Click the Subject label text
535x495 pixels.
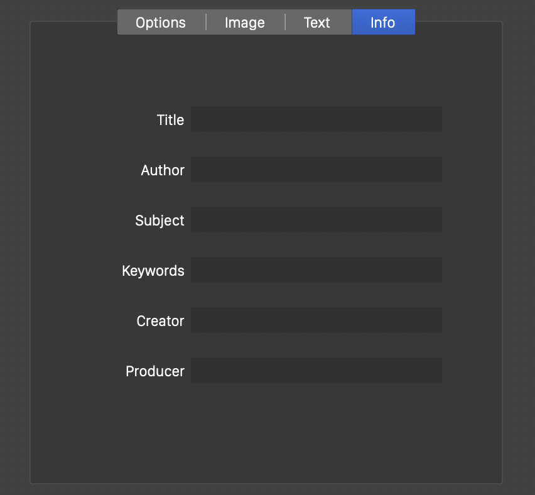(159, 220)
